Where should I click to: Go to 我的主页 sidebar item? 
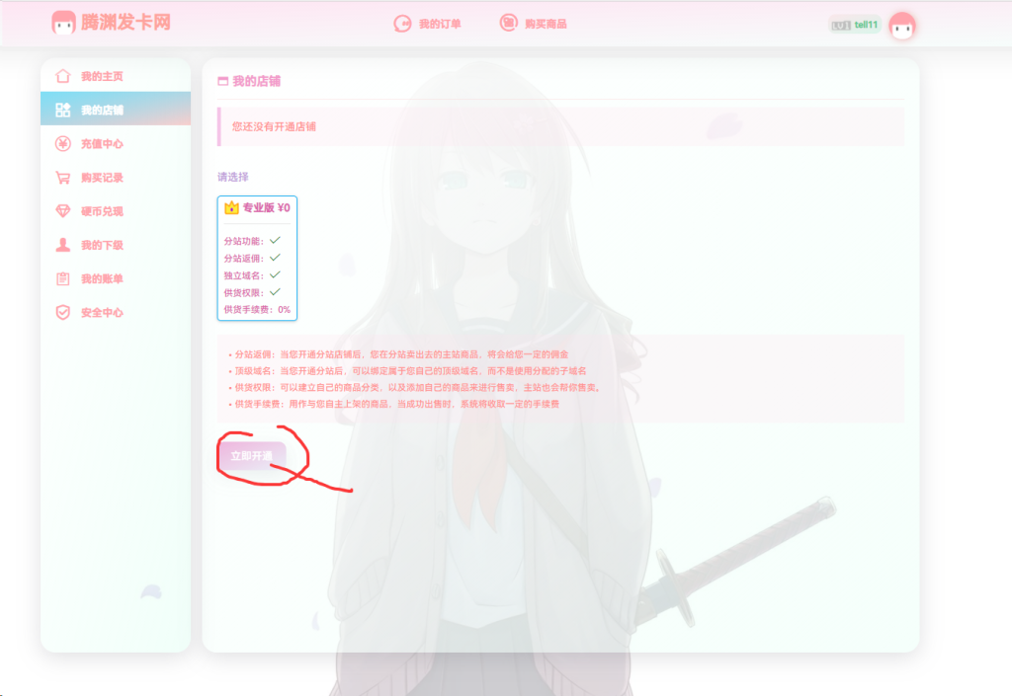[102, 76]
